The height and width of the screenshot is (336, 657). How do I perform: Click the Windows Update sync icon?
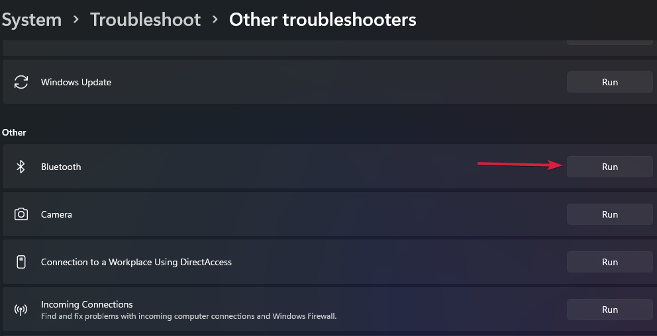tap(21, 82)
